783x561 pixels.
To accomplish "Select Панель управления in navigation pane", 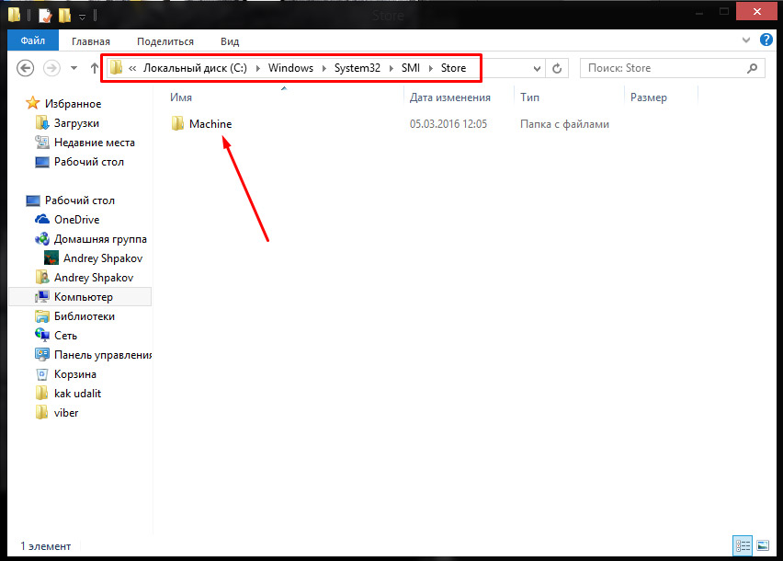I will [102, 355].
